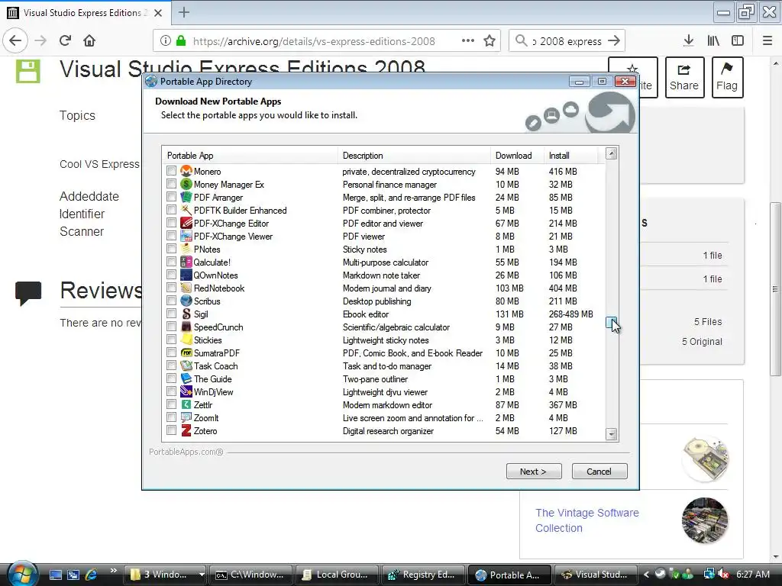Sort by Description column header
Image resolution: width=782 pixels, height=586 pixels.
tap(414, 156)
